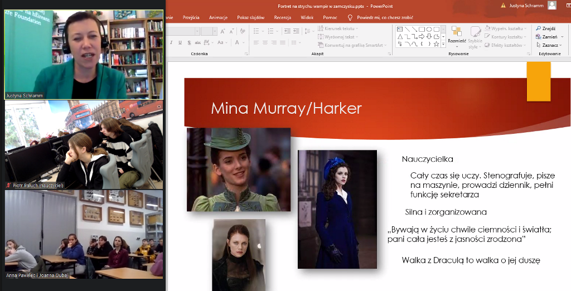The image size is (571, 291).
Task: Expand the shapes gallery more arrow
Action: coord(443,43)
